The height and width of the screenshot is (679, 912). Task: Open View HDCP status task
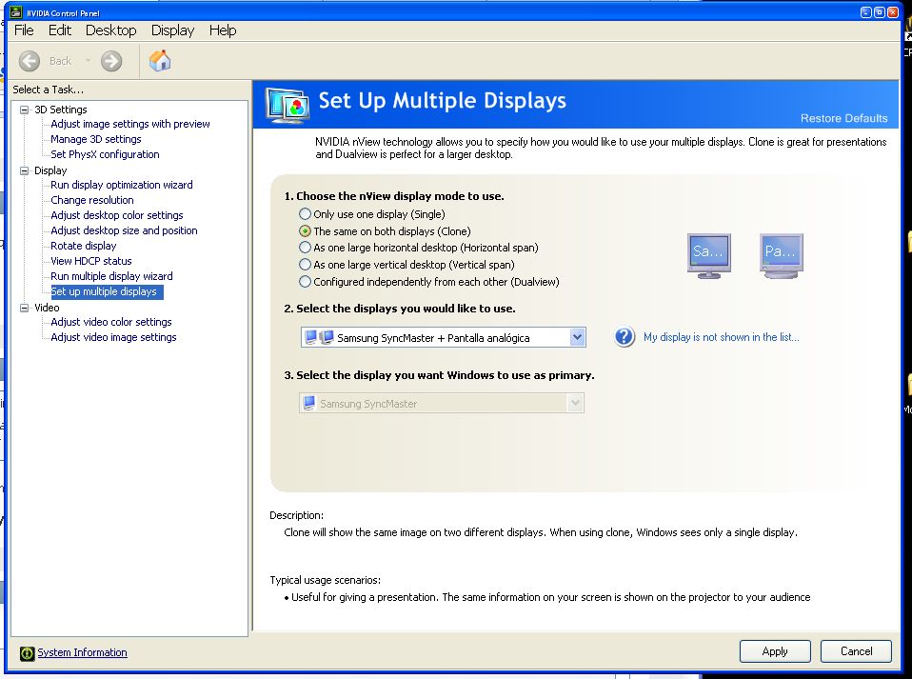click(91, 261)
